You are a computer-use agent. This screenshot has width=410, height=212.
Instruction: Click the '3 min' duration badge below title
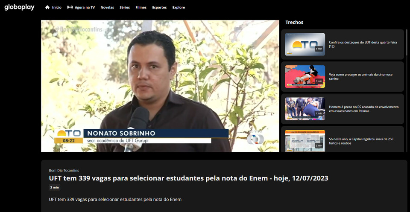click(x=54, y=187)
